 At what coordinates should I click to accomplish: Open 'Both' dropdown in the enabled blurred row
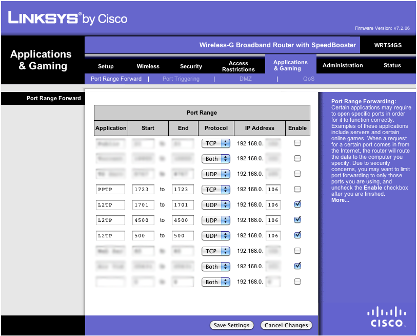(x=215, y=267)
